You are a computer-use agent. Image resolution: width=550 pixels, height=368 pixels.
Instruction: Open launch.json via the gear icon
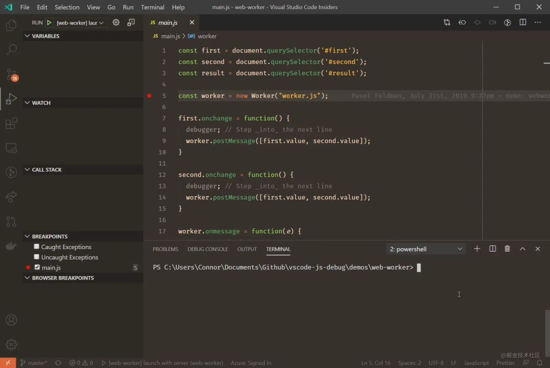pyautogui.click(x=116, y=22)
